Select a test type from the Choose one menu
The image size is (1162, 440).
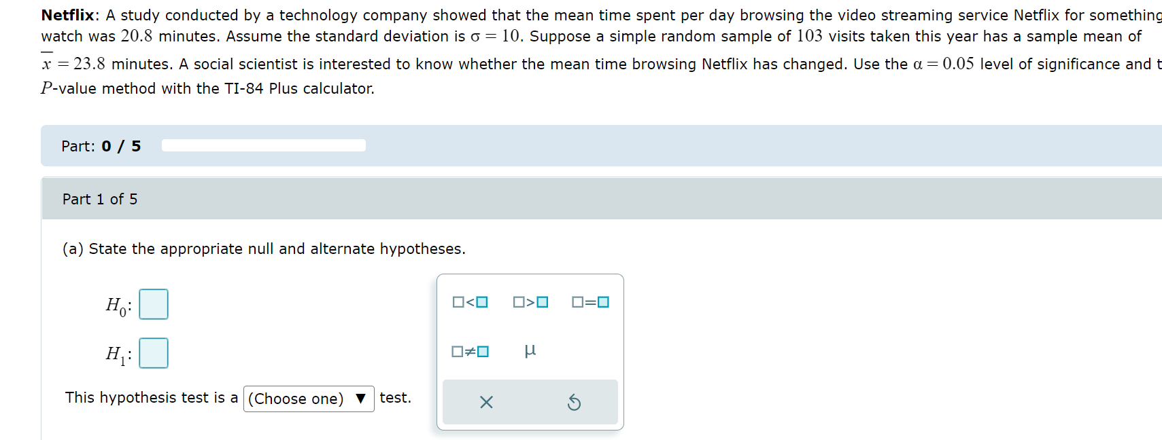[309, 399]
